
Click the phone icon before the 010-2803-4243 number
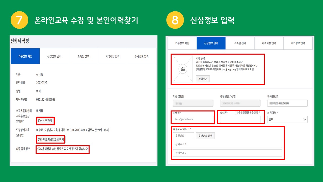(68, 130)
